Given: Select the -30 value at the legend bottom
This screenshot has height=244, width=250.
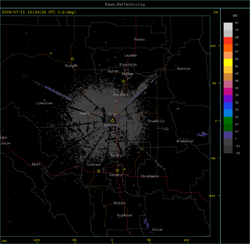Looking at the screenshot, I should coord(238,153).
